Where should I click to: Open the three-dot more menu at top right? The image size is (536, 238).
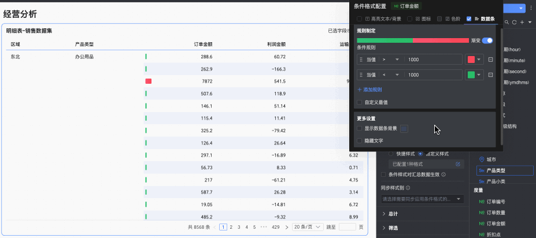[531, 8]
